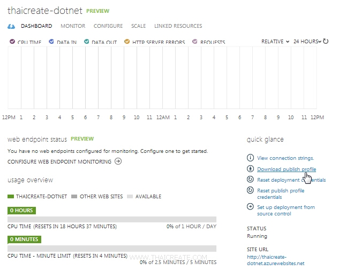Click the info icon beside View connection strings
Screen dimensions: 338x271
[x=250, y=158]
